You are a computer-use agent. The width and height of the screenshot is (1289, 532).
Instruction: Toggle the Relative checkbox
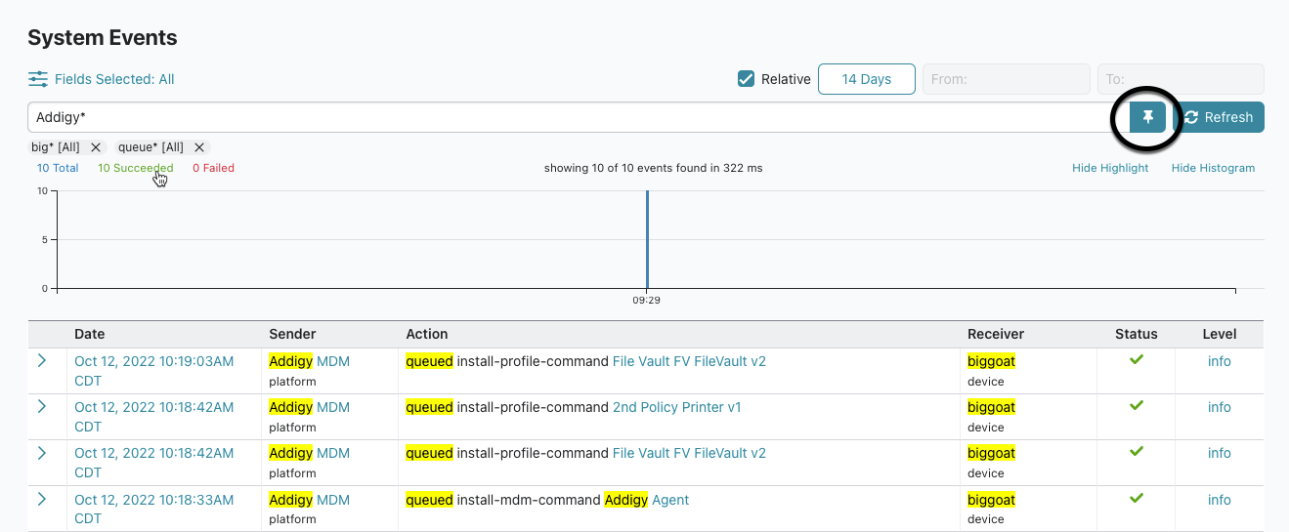[x=746, y=79]
